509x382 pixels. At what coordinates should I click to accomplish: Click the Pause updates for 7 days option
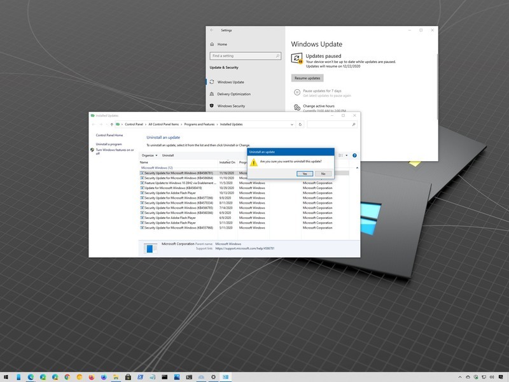click(x=322, y=91)
